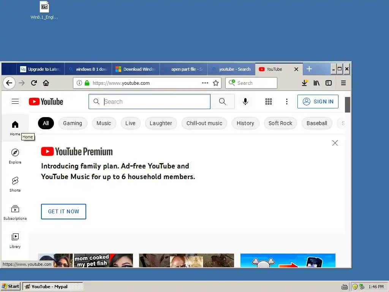This screenshot has height=292, width=389.
Task: Open a new browser tab
Action: coord(309,69)
